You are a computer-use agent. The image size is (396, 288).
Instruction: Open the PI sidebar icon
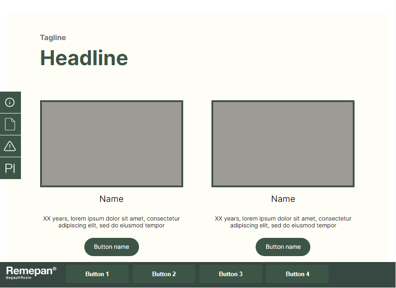coord(10,168)
